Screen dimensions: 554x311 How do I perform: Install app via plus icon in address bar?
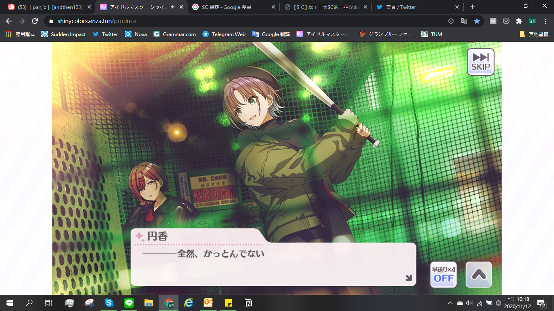pos(451,21)
